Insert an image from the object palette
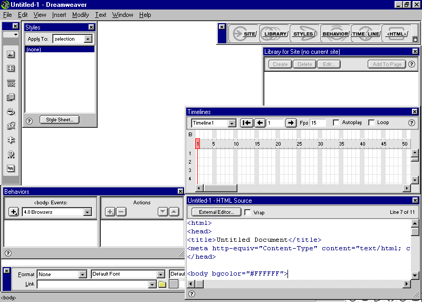The width and height of the screenshot is (422, 302). tap(11, 54)
